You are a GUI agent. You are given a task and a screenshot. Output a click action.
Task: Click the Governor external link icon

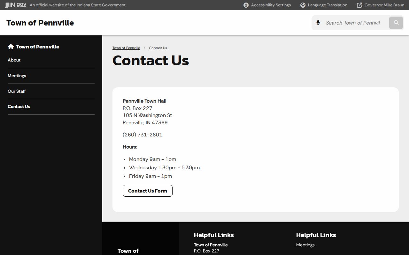point(359,5)
